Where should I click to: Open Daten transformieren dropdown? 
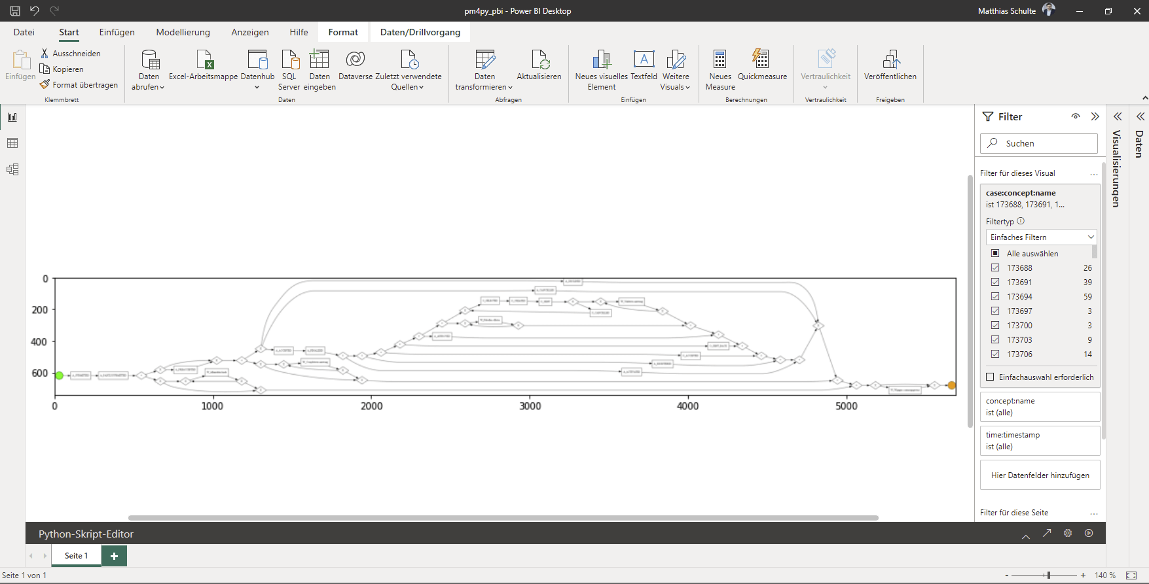click(484, 87)
